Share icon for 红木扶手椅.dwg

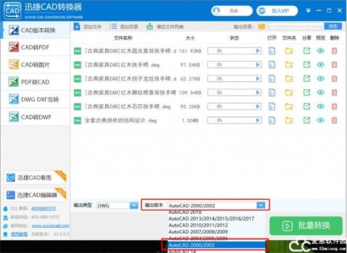[x=307, y=65]
